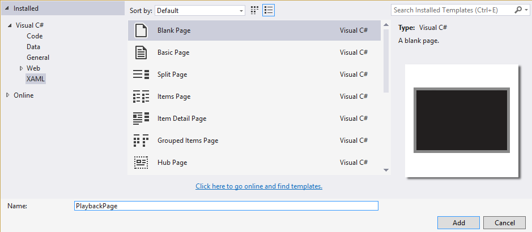Focus the Search Installed Templates box
Screen dimensions: 532x232
pos(452,10)
